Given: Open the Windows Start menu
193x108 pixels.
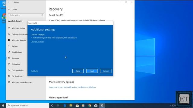Looking at the screenshot, I should point(3,106).
